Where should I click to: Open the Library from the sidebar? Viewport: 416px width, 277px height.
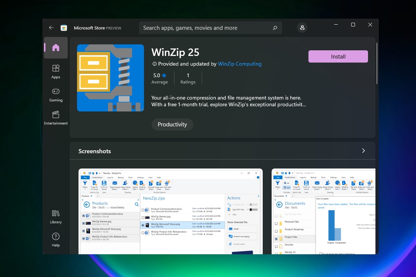pyautogui.click(x=56, y=217)
